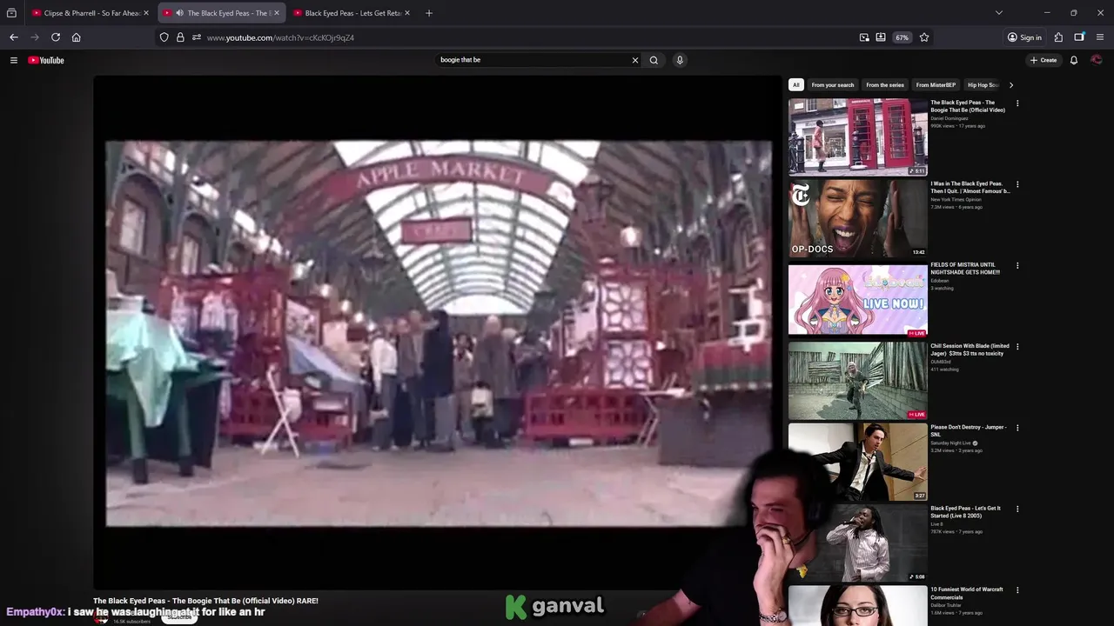Switch to Clipse & Pharrell tab
Viewport: 1114px width, 626px height.
(91, 13)
